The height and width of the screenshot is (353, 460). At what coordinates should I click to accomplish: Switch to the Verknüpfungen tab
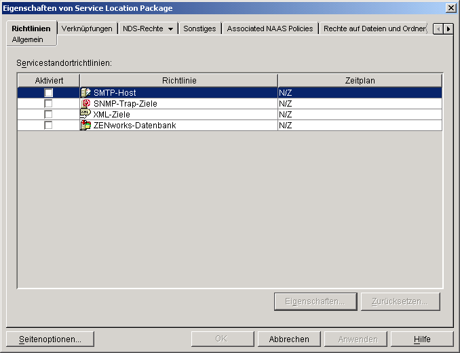87,29
